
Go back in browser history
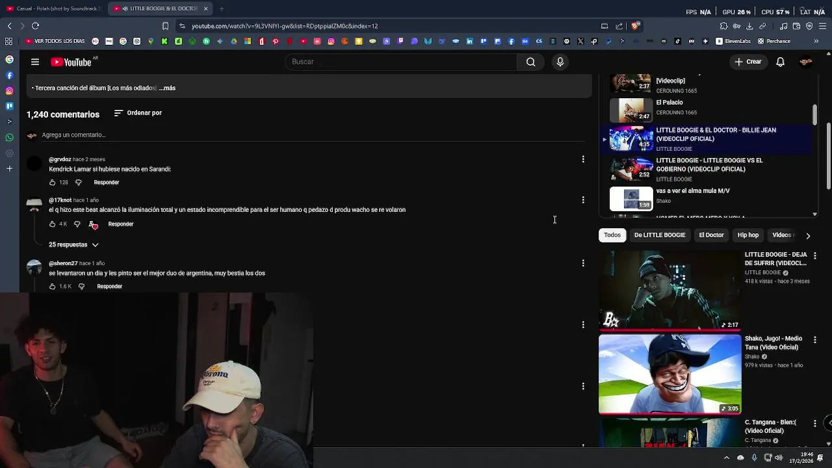[x=9, y=26]
